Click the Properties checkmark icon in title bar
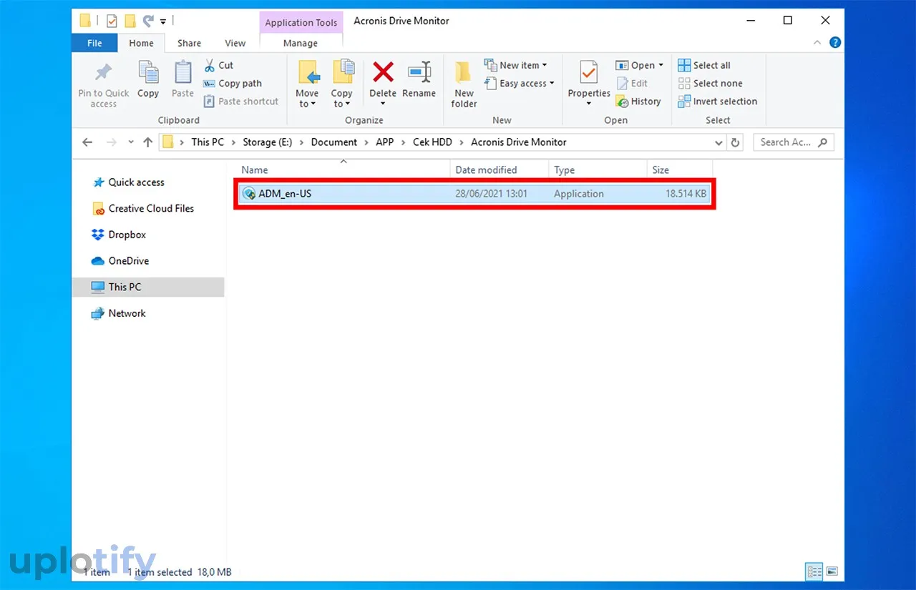The height and width of the screenshot is (590, 916). click(x=112, y=21)
